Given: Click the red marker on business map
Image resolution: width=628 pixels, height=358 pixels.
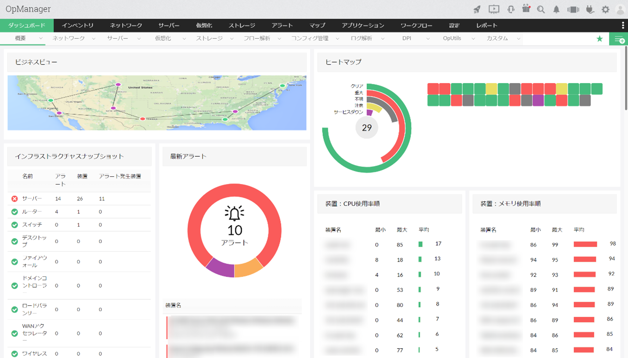Looking at the screenshot, I should click(142, 119).
